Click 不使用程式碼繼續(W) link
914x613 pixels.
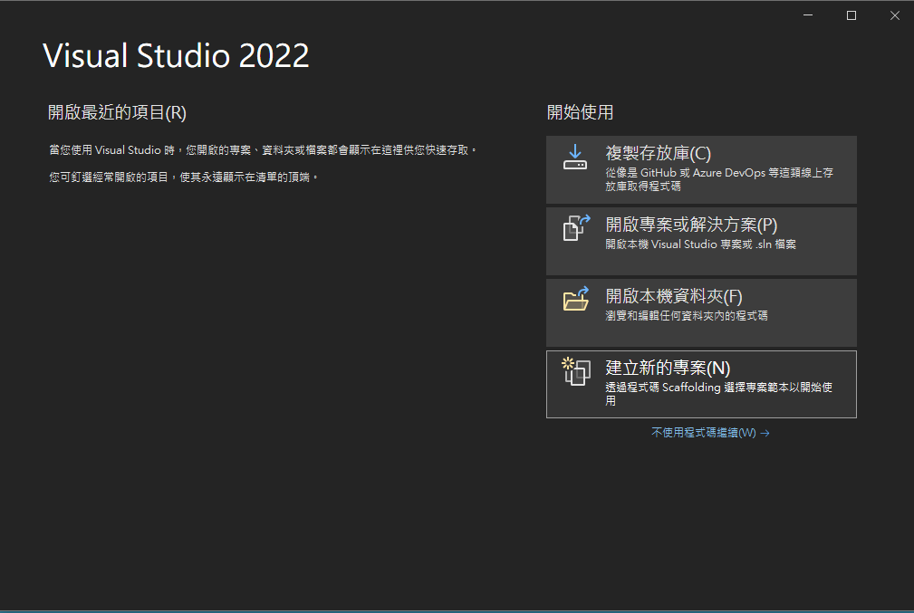[x=710, y=433]
